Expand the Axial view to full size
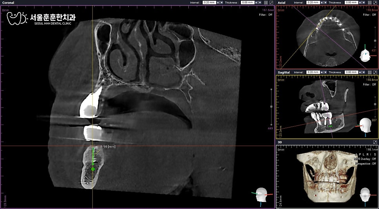 pos(375,2)
